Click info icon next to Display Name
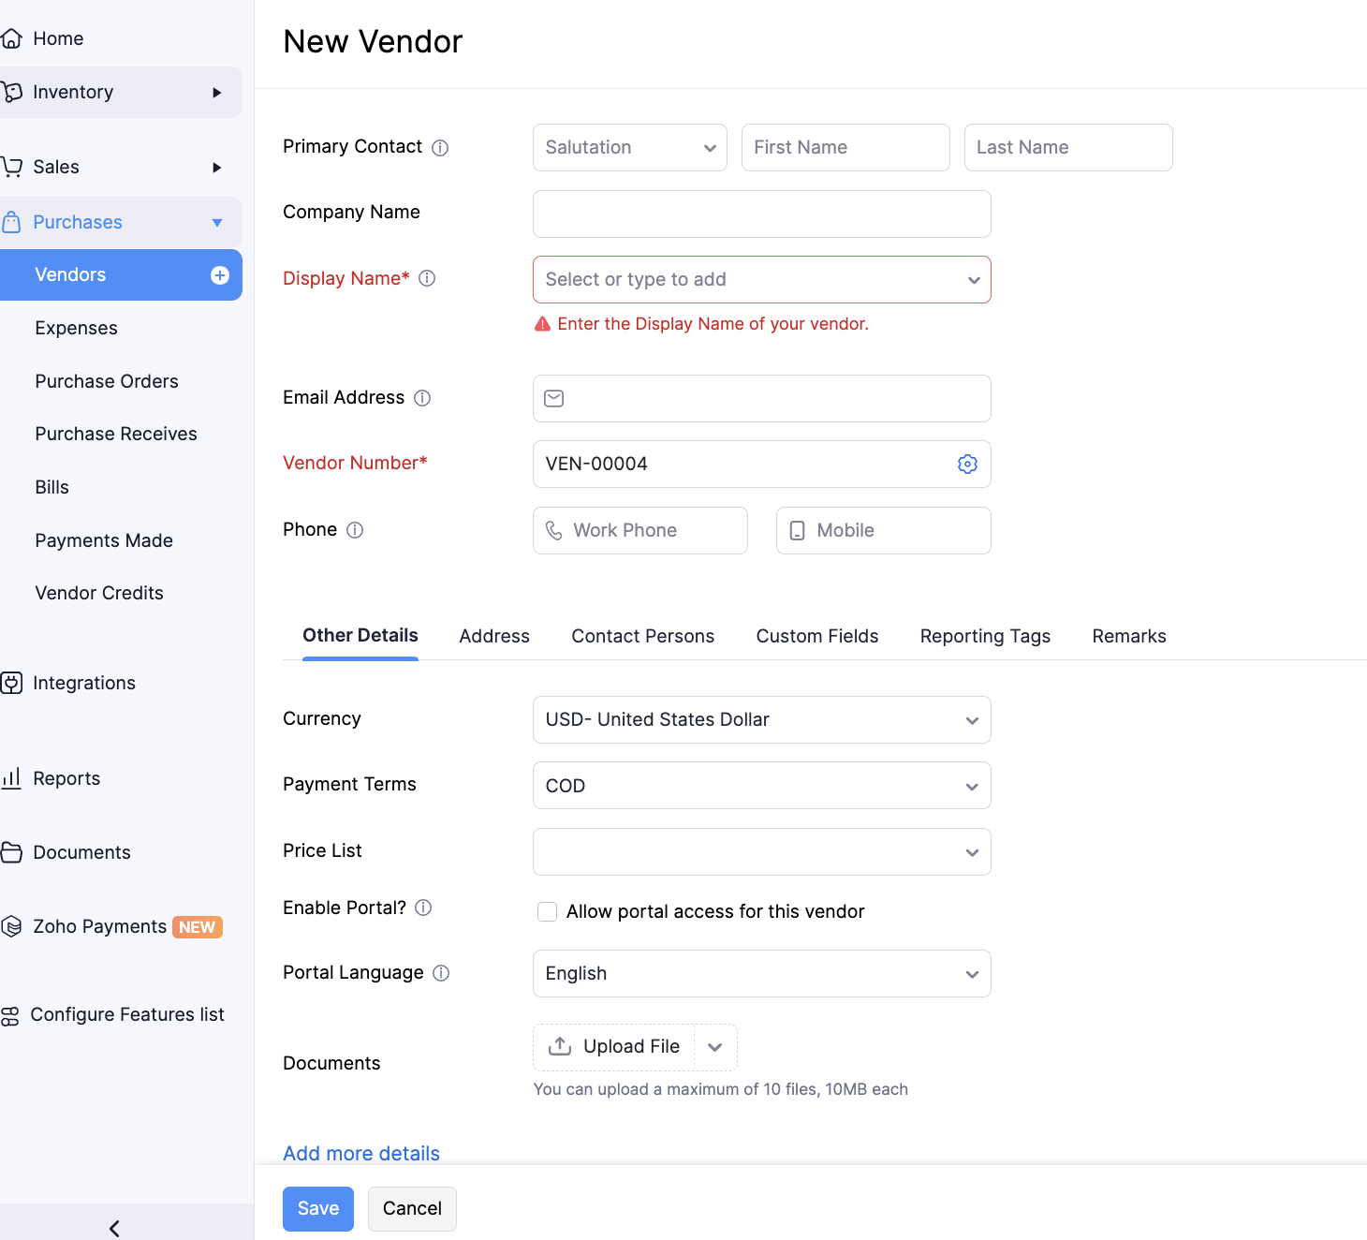The width and height of the screenshot is (1367, 1240). [x=427, y=278]
